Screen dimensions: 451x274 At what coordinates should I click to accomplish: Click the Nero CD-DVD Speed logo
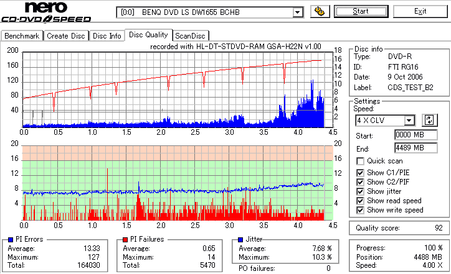[x=46, y=12]
